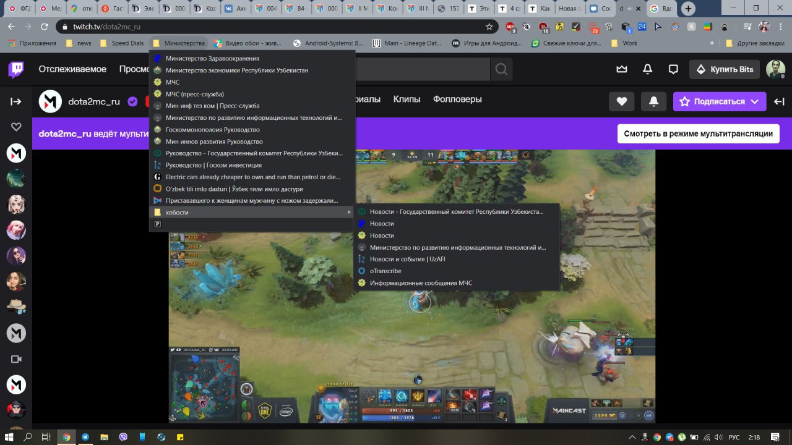Open Руководство | Госком инвестиция bookmark
Screen dimensions: 792x445
pyautogui.click(x=252, y=165)
